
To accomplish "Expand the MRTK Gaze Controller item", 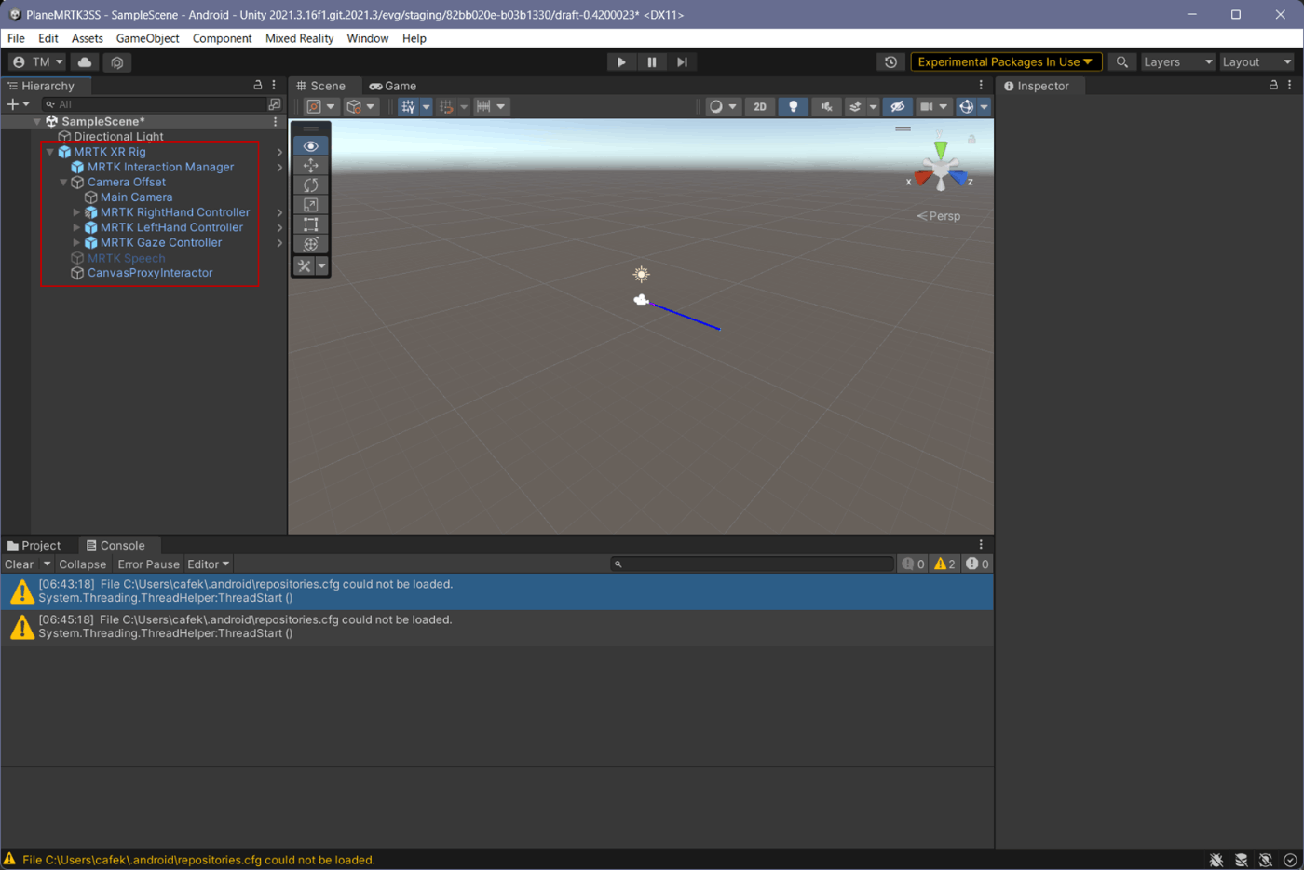I will 76,243.
